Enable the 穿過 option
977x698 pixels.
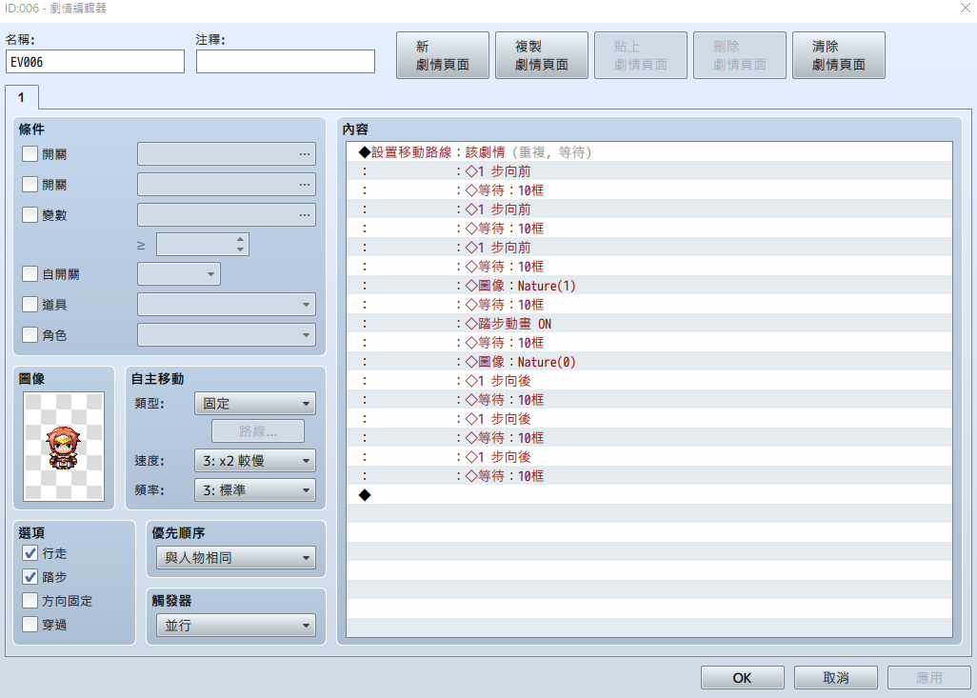(x=30, y=625)
